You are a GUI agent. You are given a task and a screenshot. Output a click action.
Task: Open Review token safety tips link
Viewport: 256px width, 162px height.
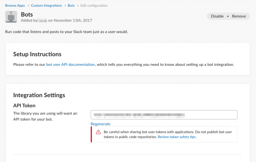click(x=177, y=137)
